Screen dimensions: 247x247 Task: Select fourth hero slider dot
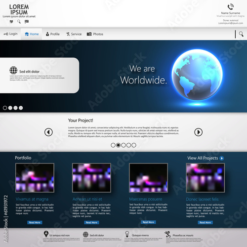click(x=21, y=108)
